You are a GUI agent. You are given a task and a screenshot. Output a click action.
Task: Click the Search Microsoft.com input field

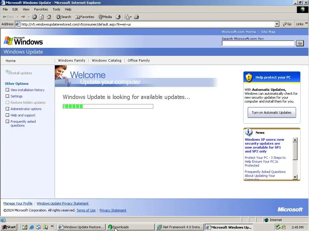coord(258,43)
